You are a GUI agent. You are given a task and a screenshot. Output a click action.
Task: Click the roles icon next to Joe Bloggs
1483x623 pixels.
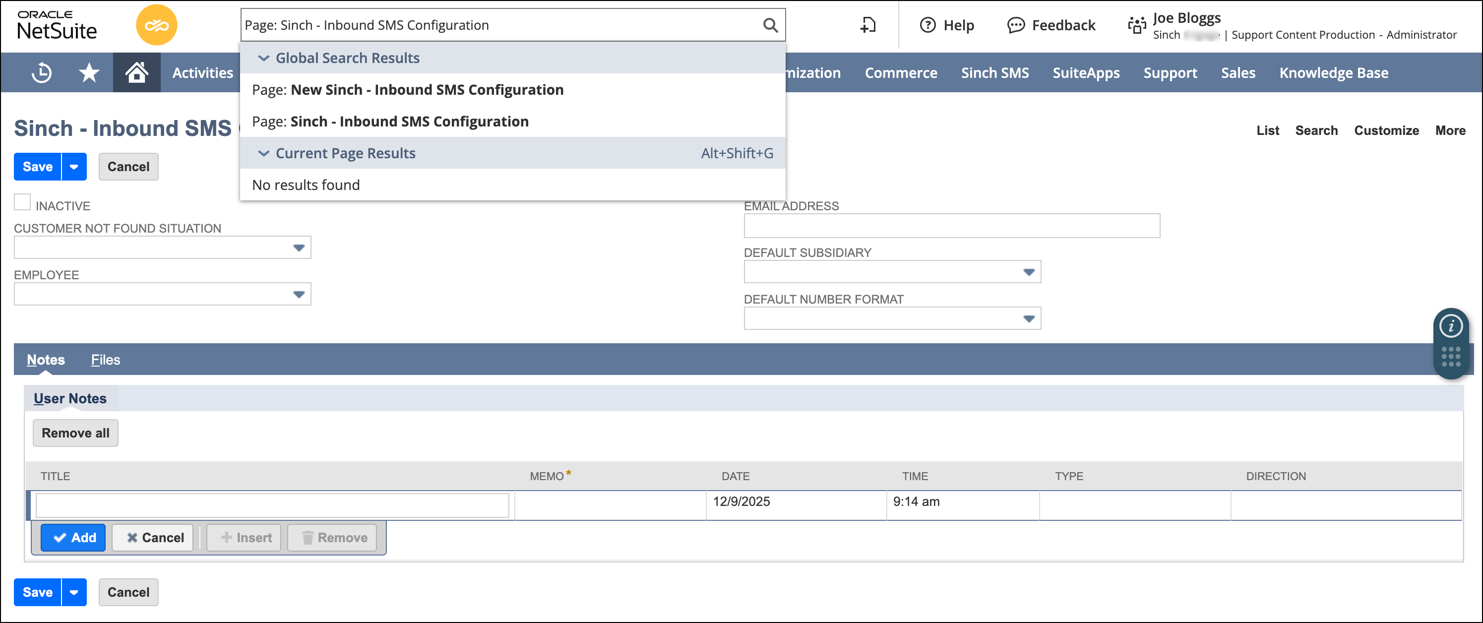(1136, 25)
